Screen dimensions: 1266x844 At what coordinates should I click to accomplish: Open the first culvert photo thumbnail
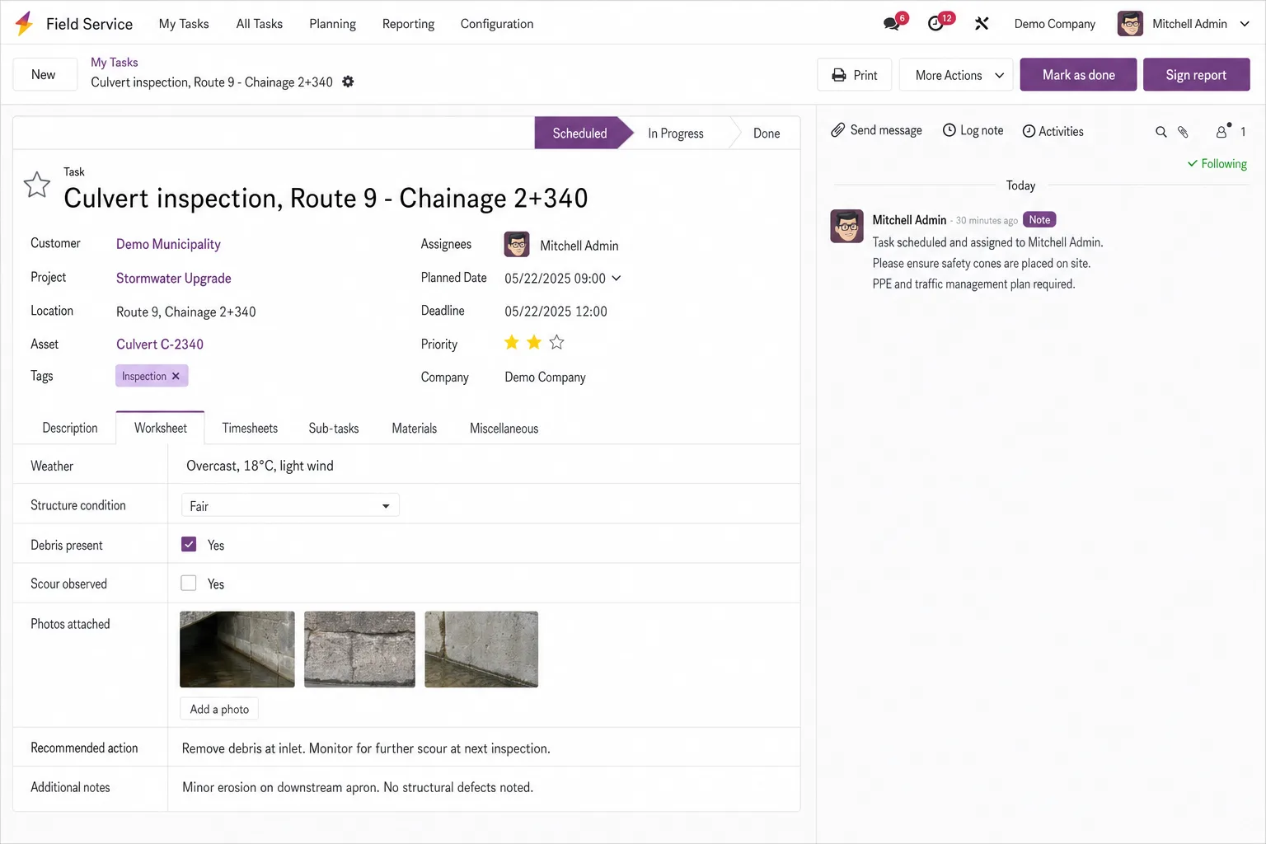tap(237, 649)
